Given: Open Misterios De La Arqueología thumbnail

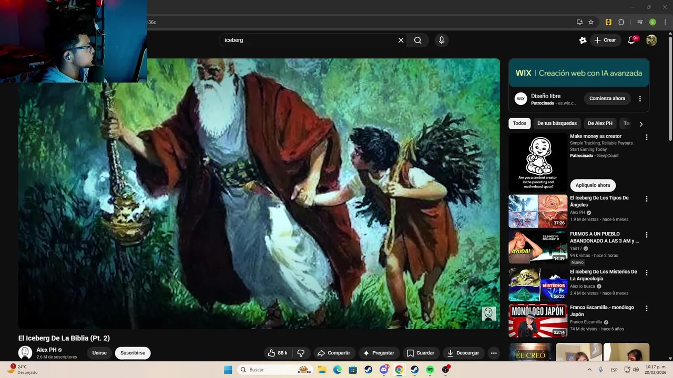Looking at the screenshot, I should 538,285.
